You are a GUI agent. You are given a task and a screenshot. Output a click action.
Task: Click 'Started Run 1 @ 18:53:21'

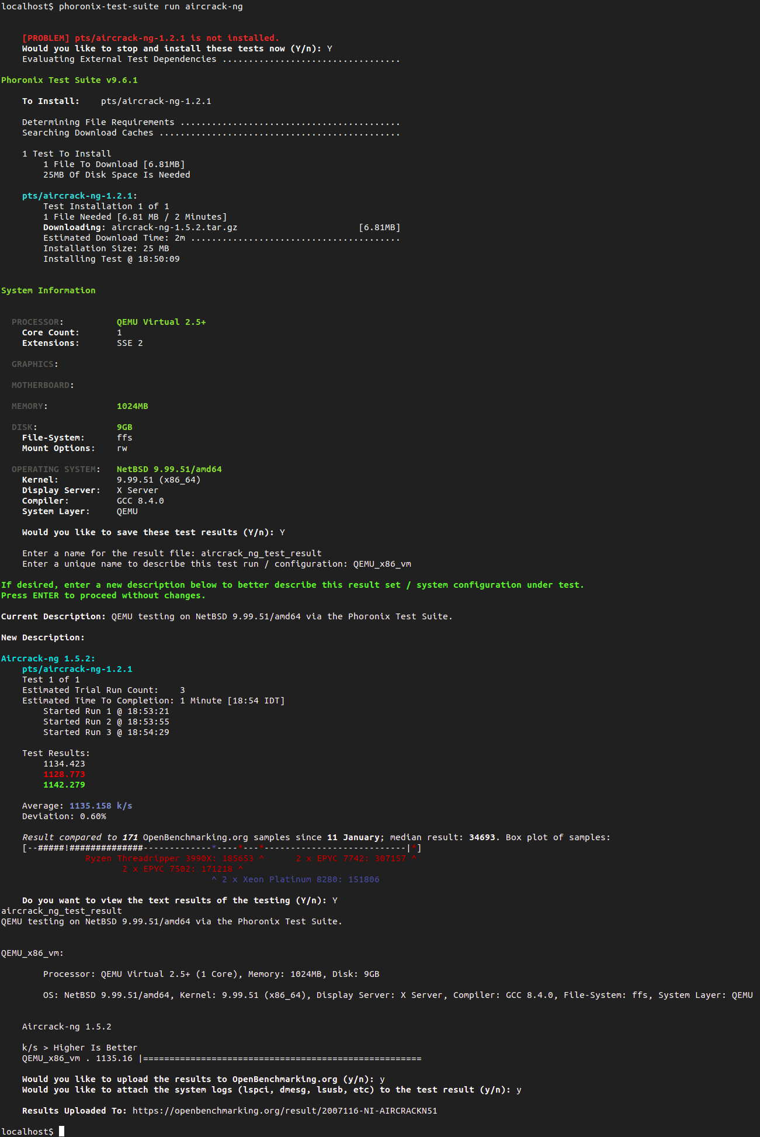pyautogui.click(x=106, y=712)
